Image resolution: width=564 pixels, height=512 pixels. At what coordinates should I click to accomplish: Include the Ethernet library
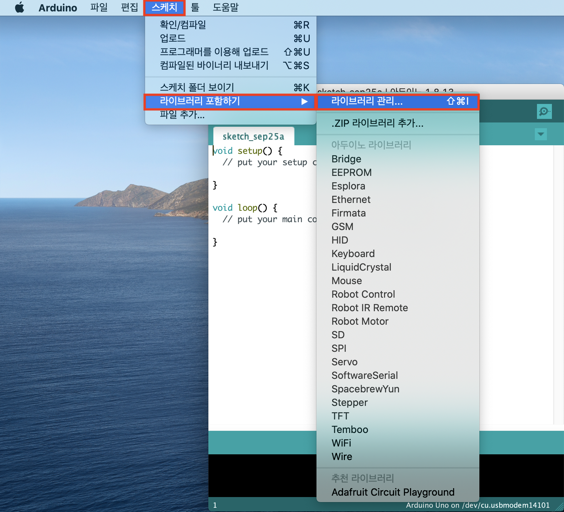[398, 200]
